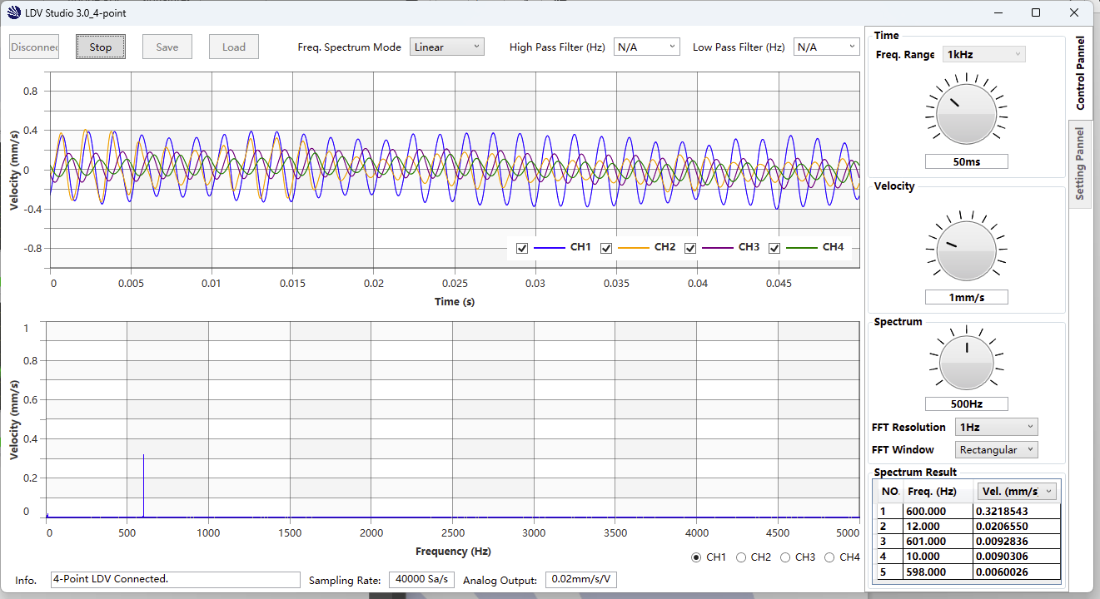
Task: Uncheck the CH2 trace checkbox
Action: [606, 248]
